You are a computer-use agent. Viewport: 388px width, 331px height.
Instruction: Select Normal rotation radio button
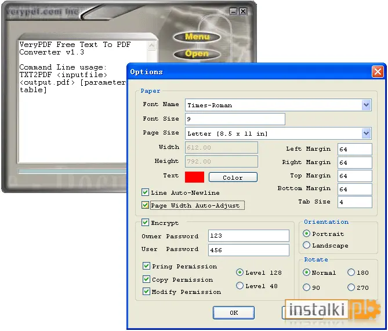[x=306, y=272]
